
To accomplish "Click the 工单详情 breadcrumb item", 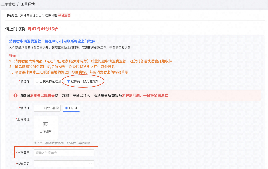I will pyautogui.click(x=27, y=4).
